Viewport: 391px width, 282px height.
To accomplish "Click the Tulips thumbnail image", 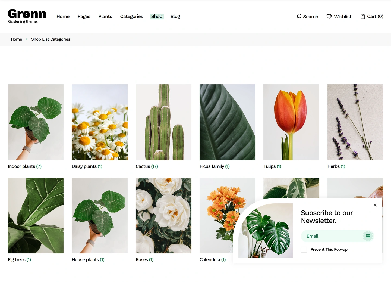I will (x=291, y=122).
